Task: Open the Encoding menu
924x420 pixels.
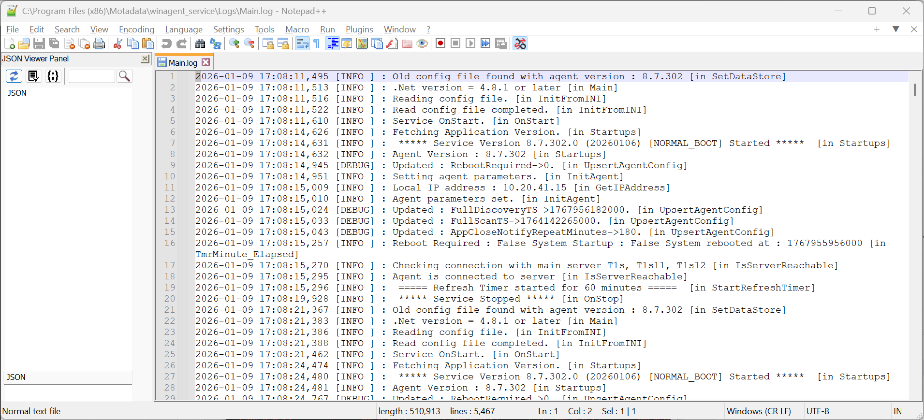Action: 136,29
